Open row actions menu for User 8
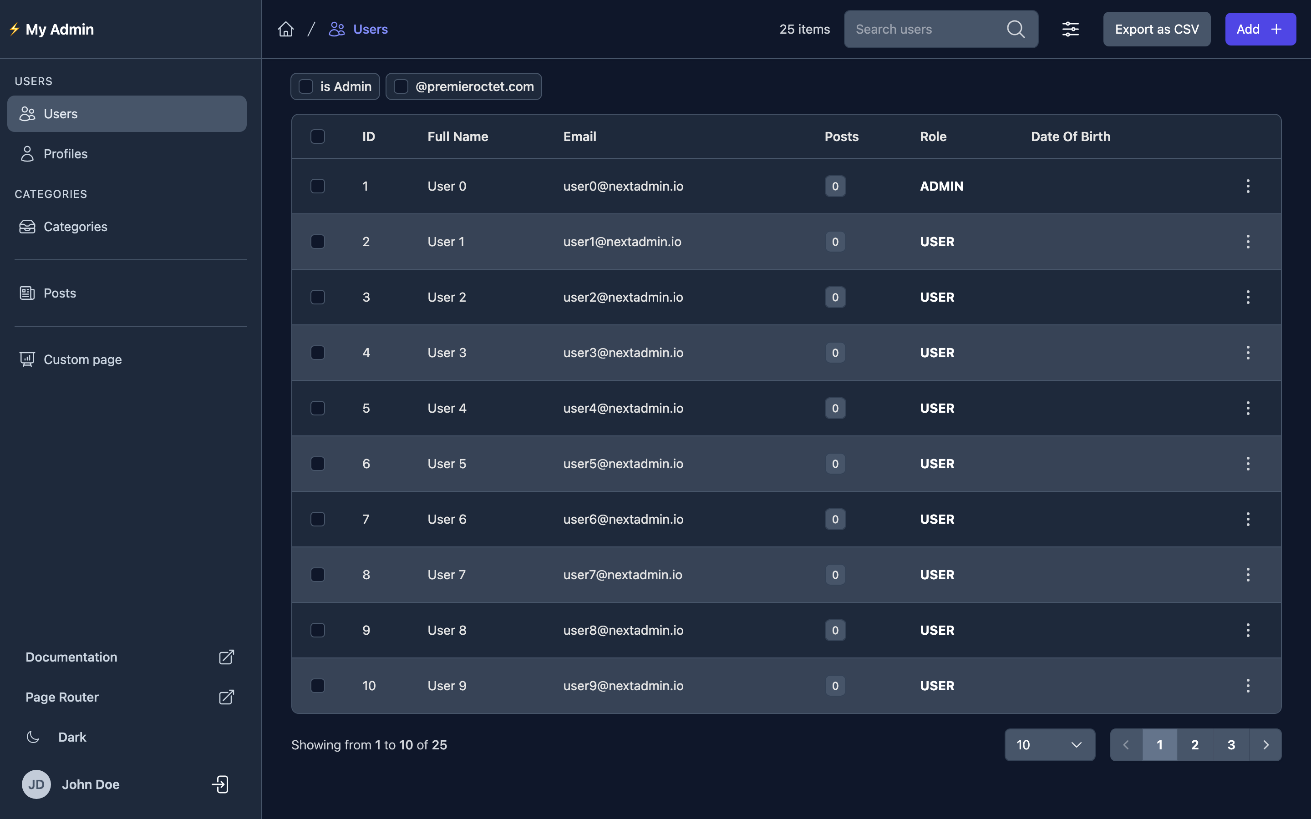Screen dimensions: 1311x819 tap(1248, 631)
